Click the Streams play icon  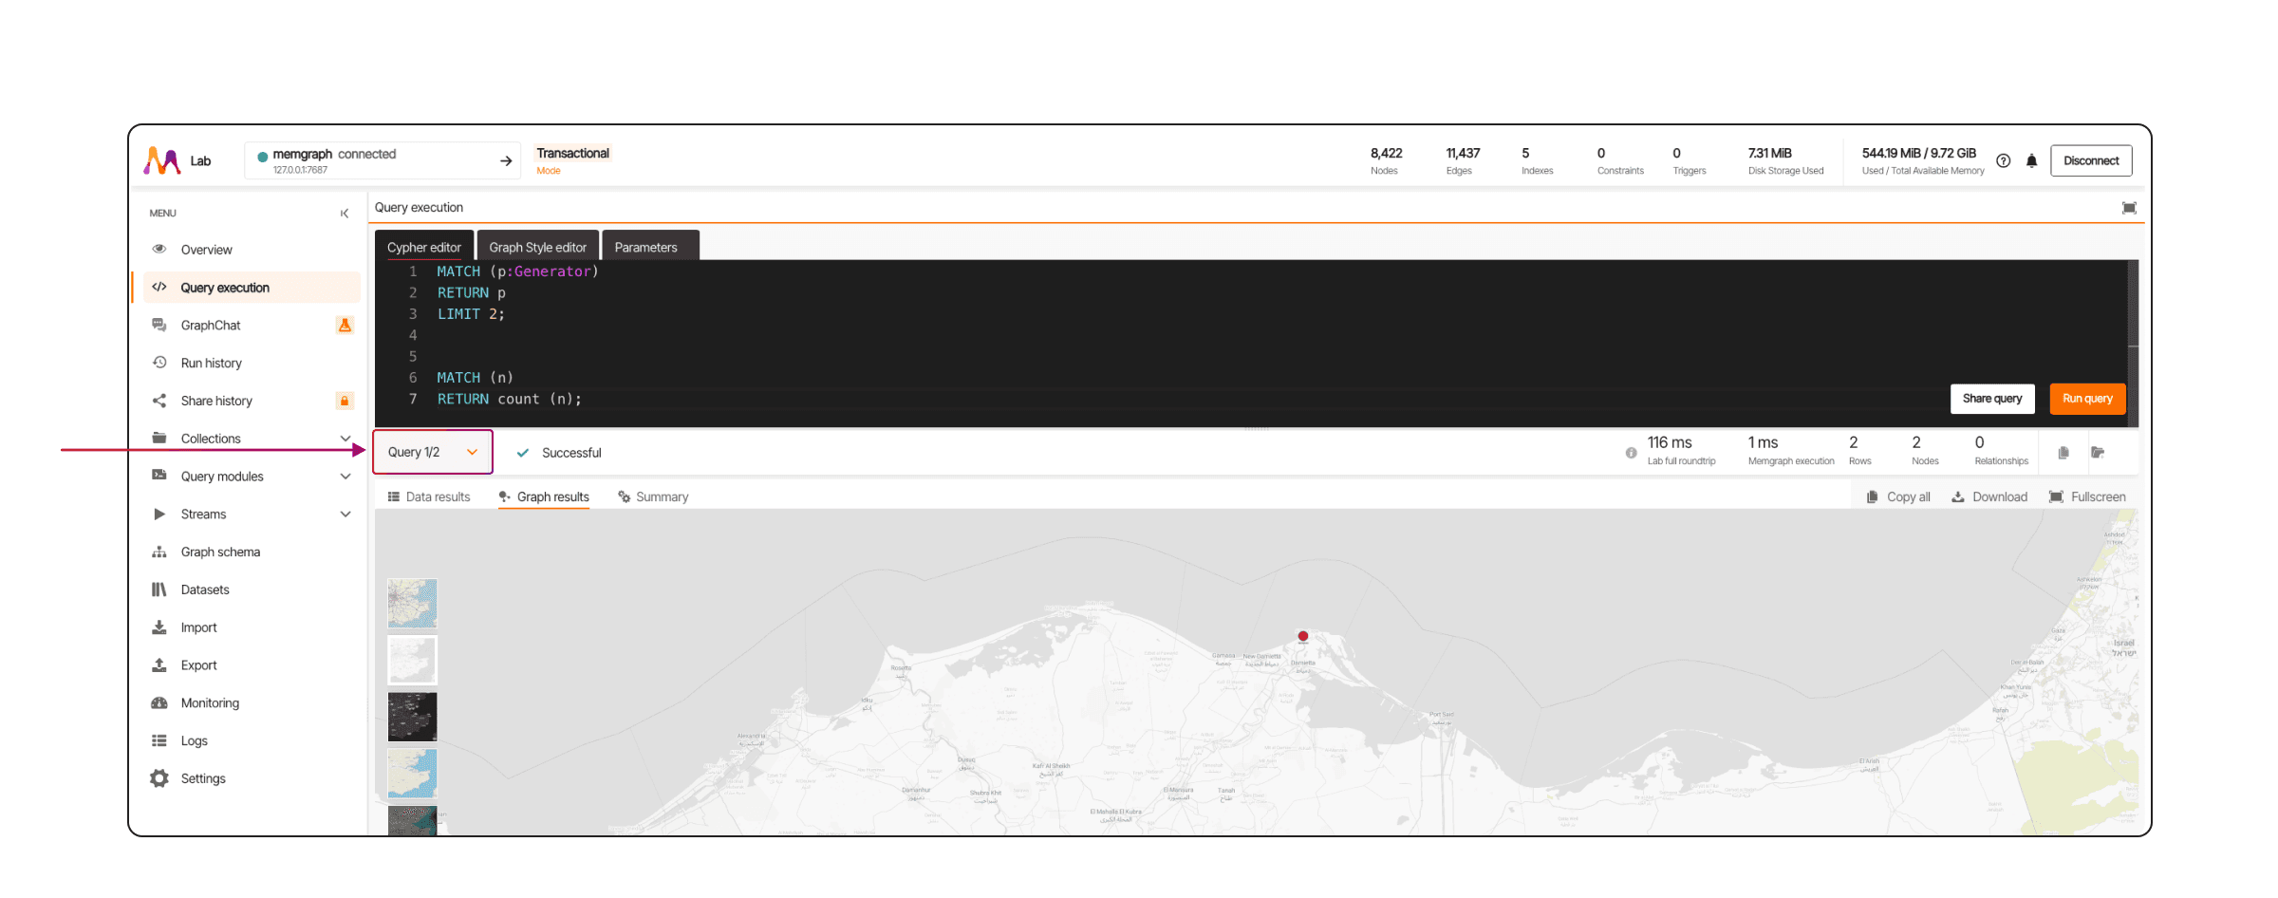tap(159, 514)
